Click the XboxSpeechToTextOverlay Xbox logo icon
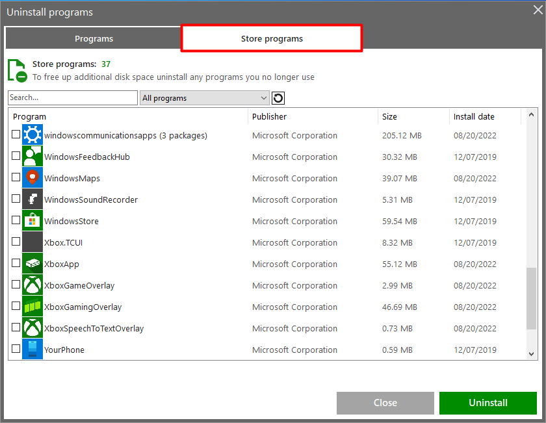The image size is (546, 423). 32,327
